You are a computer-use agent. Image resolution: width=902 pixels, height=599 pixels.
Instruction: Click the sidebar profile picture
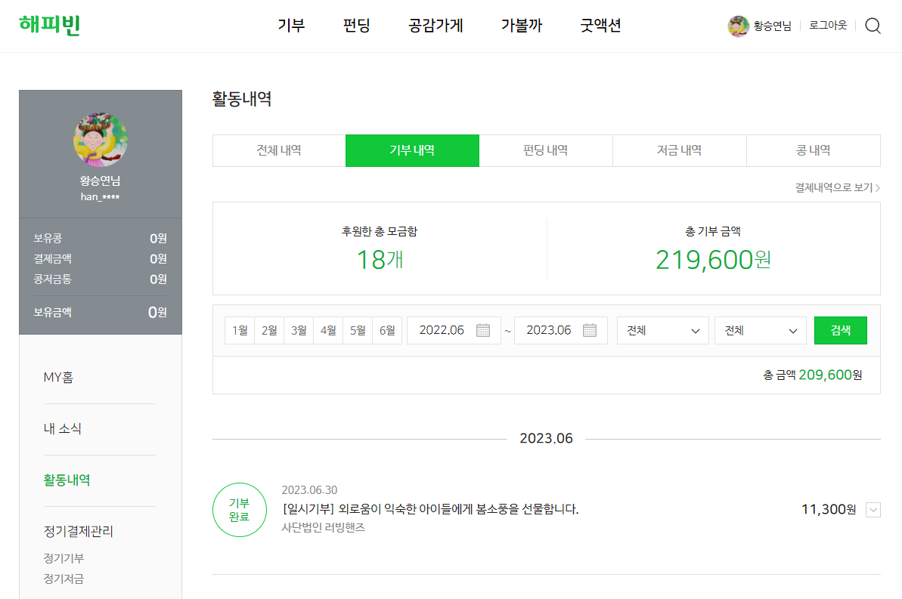(x=101, y=139)
